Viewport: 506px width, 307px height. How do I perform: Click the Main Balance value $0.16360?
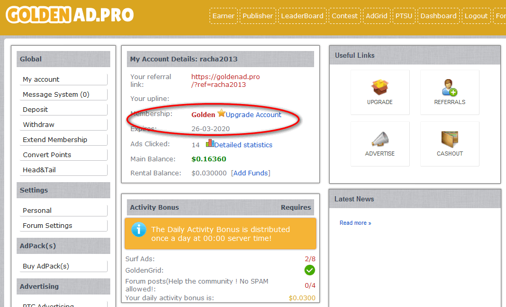click(209, 159)
